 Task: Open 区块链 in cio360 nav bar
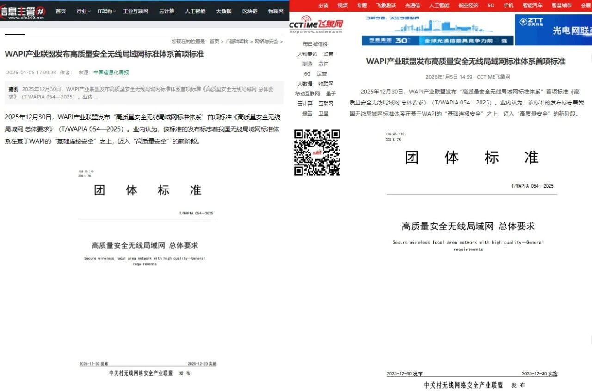tap(250, 11)
